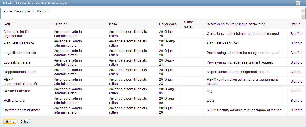
Task: Click Compliance administrator assignment request description
Action: coord(243,34)
